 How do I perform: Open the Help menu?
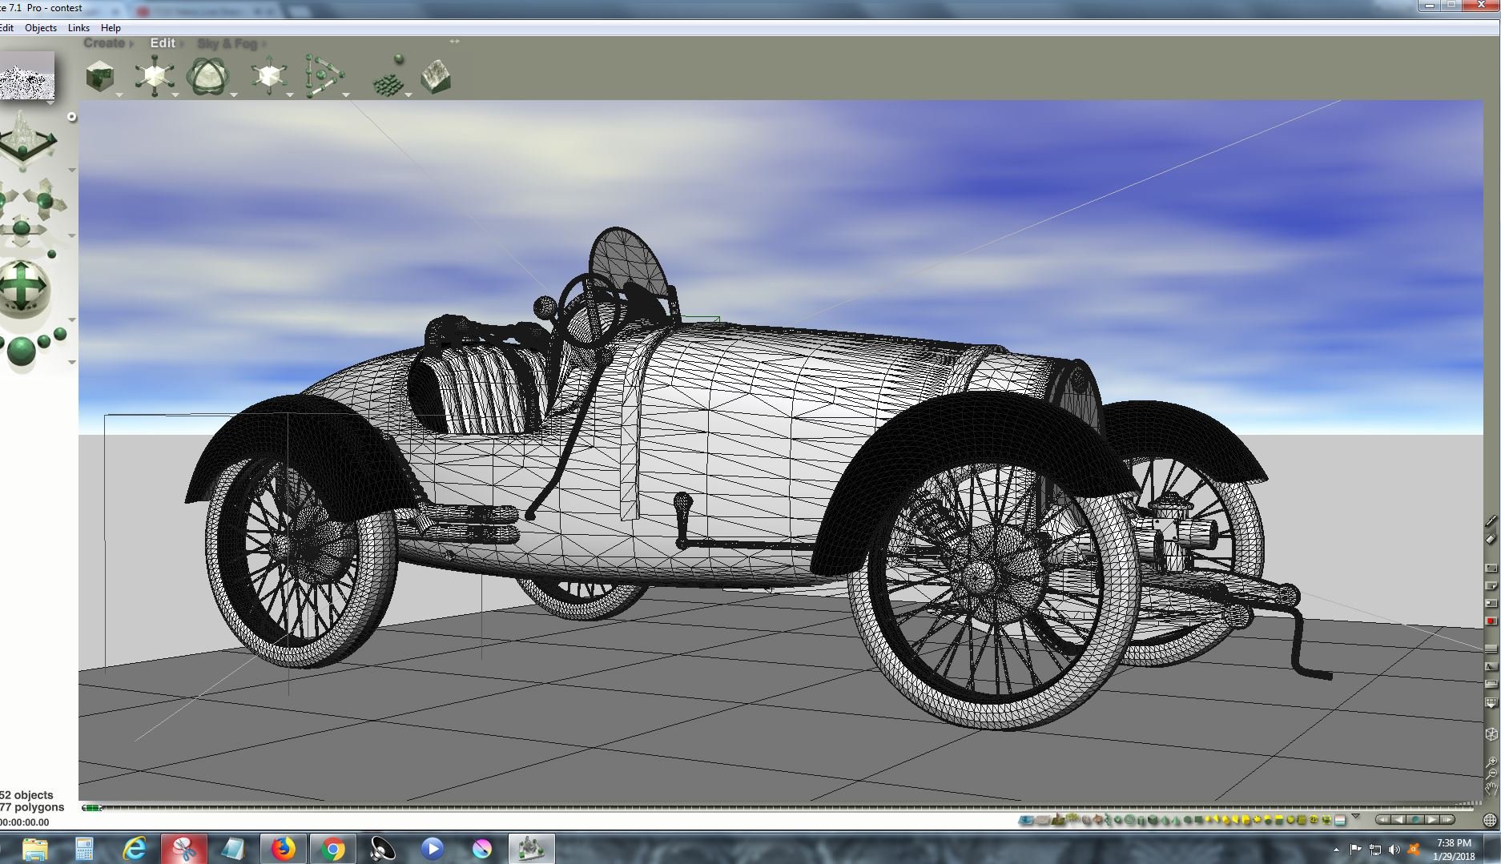[x=111, y=27]
